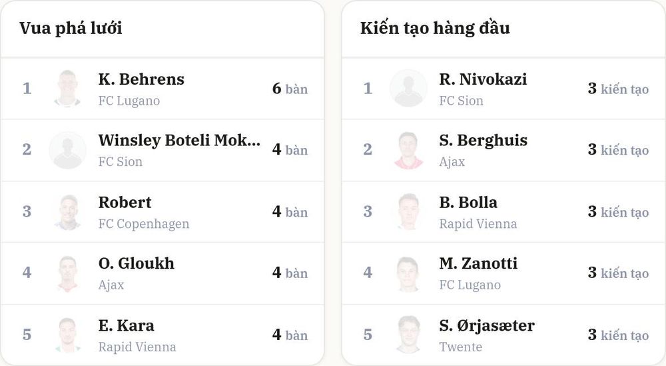Select FC Copenhagen team label
This screenshot has width=666, height=366.
click(144, 224)
